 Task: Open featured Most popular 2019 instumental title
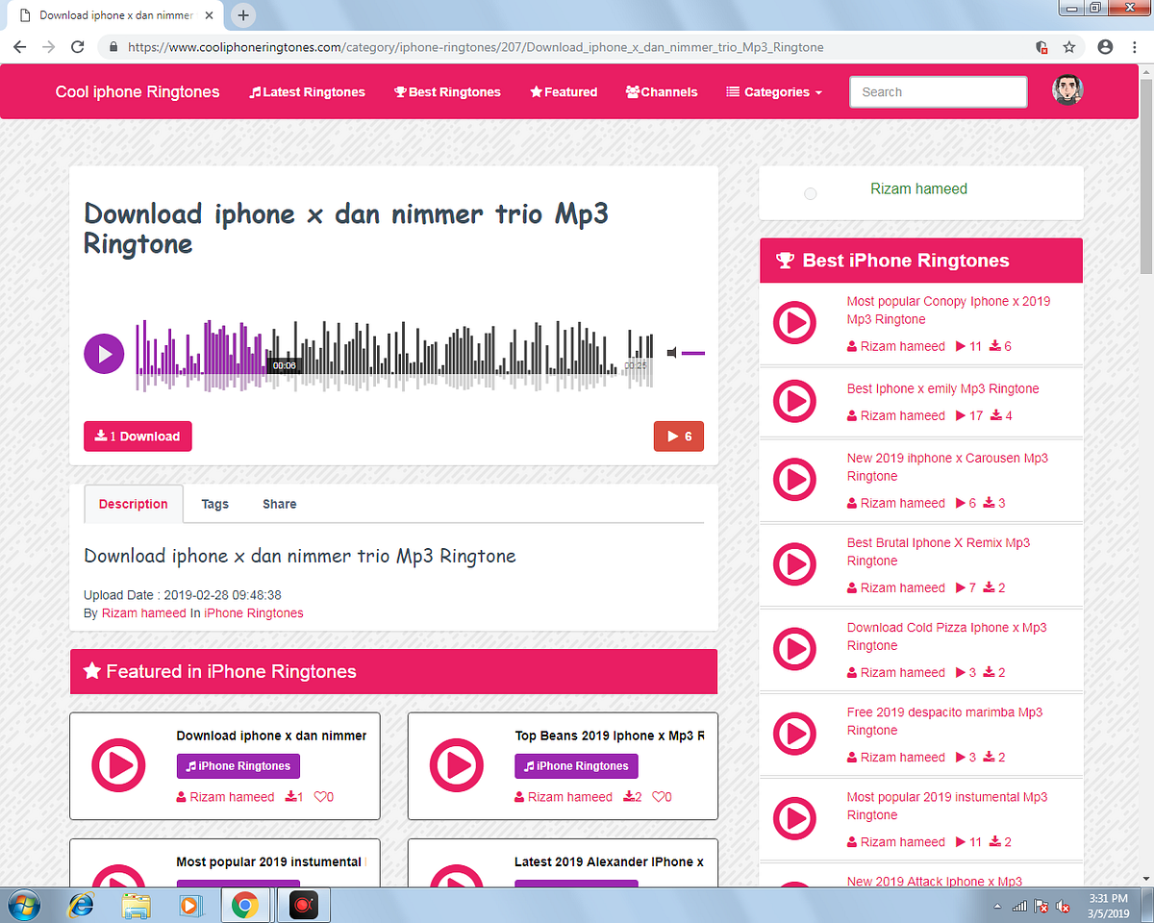click(x=271, y=861)
